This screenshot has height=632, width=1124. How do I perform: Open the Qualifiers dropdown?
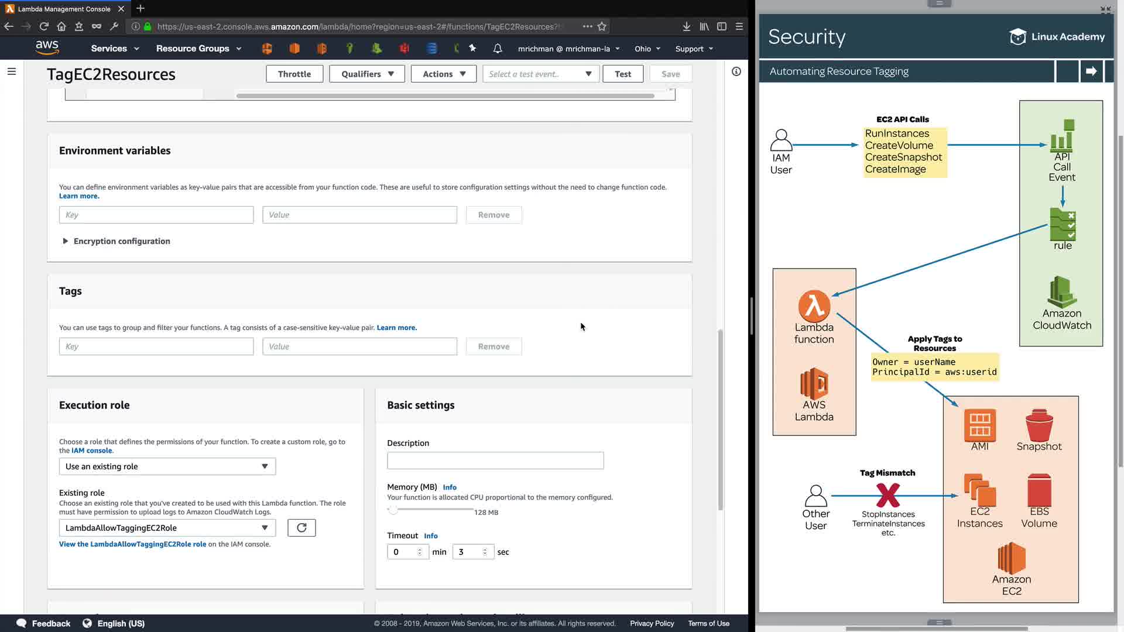(x=367, y=74)
